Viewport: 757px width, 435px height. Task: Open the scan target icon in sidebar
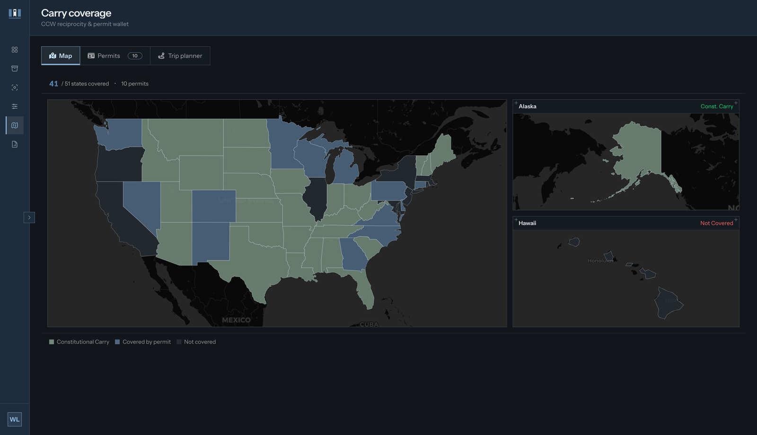point(15,87)
